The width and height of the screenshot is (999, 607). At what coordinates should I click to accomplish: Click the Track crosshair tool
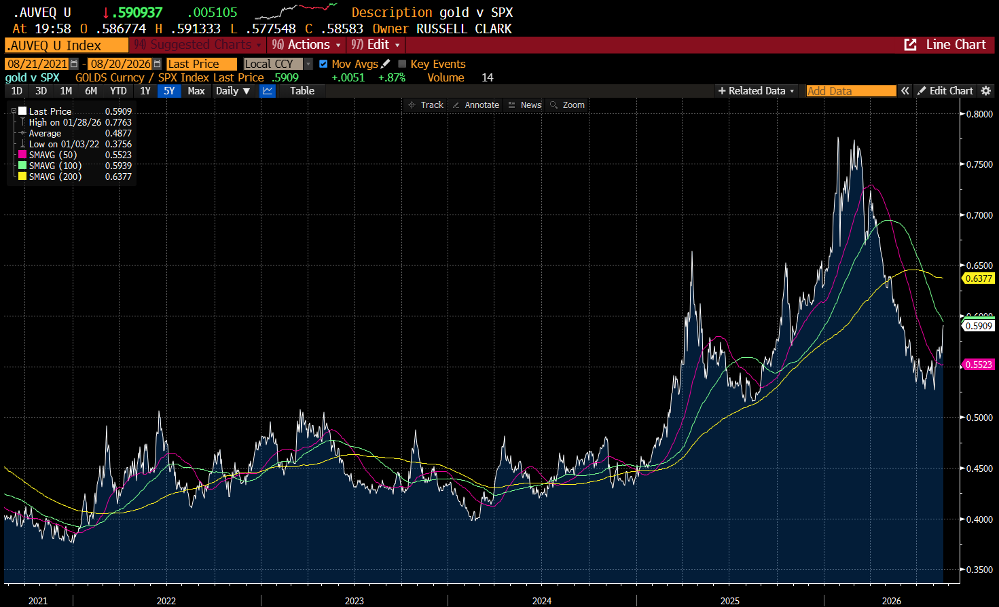(x=426, y=105)
